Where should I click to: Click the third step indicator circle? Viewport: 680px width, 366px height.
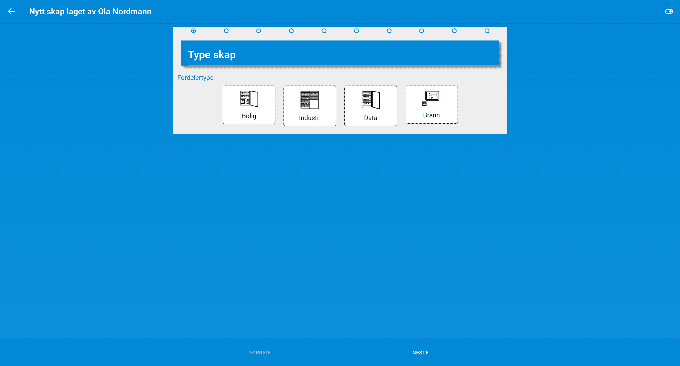click(x=259, y=31)
